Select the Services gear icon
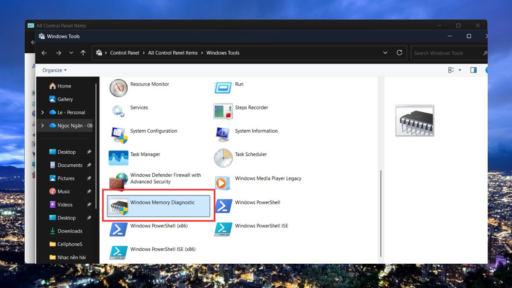 [118, 111]
